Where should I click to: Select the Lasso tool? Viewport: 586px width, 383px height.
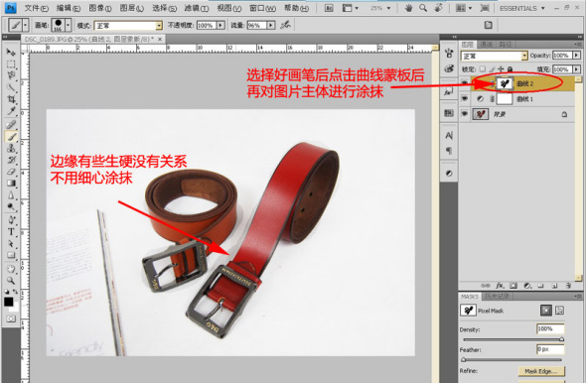[11, 75]
